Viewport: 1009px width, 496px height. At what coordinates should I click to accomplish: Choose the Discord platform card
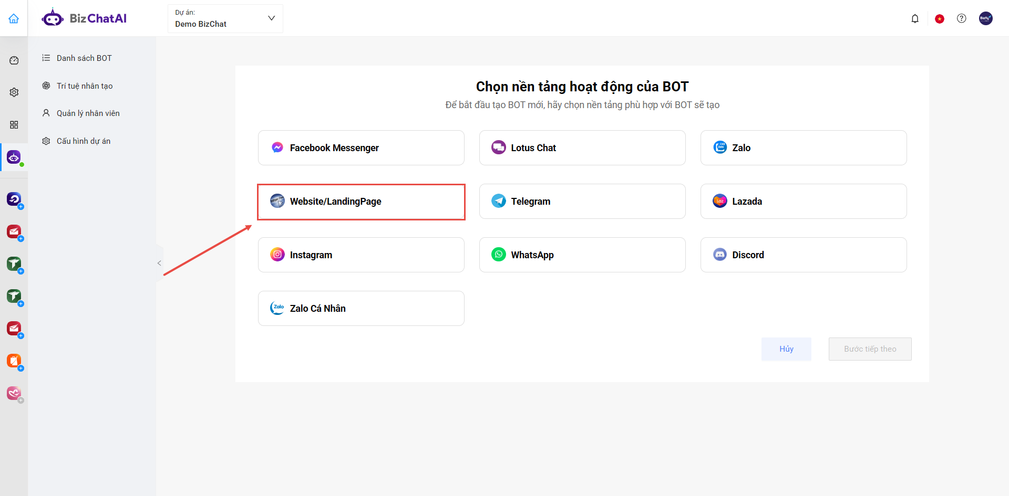pos(804,255)
